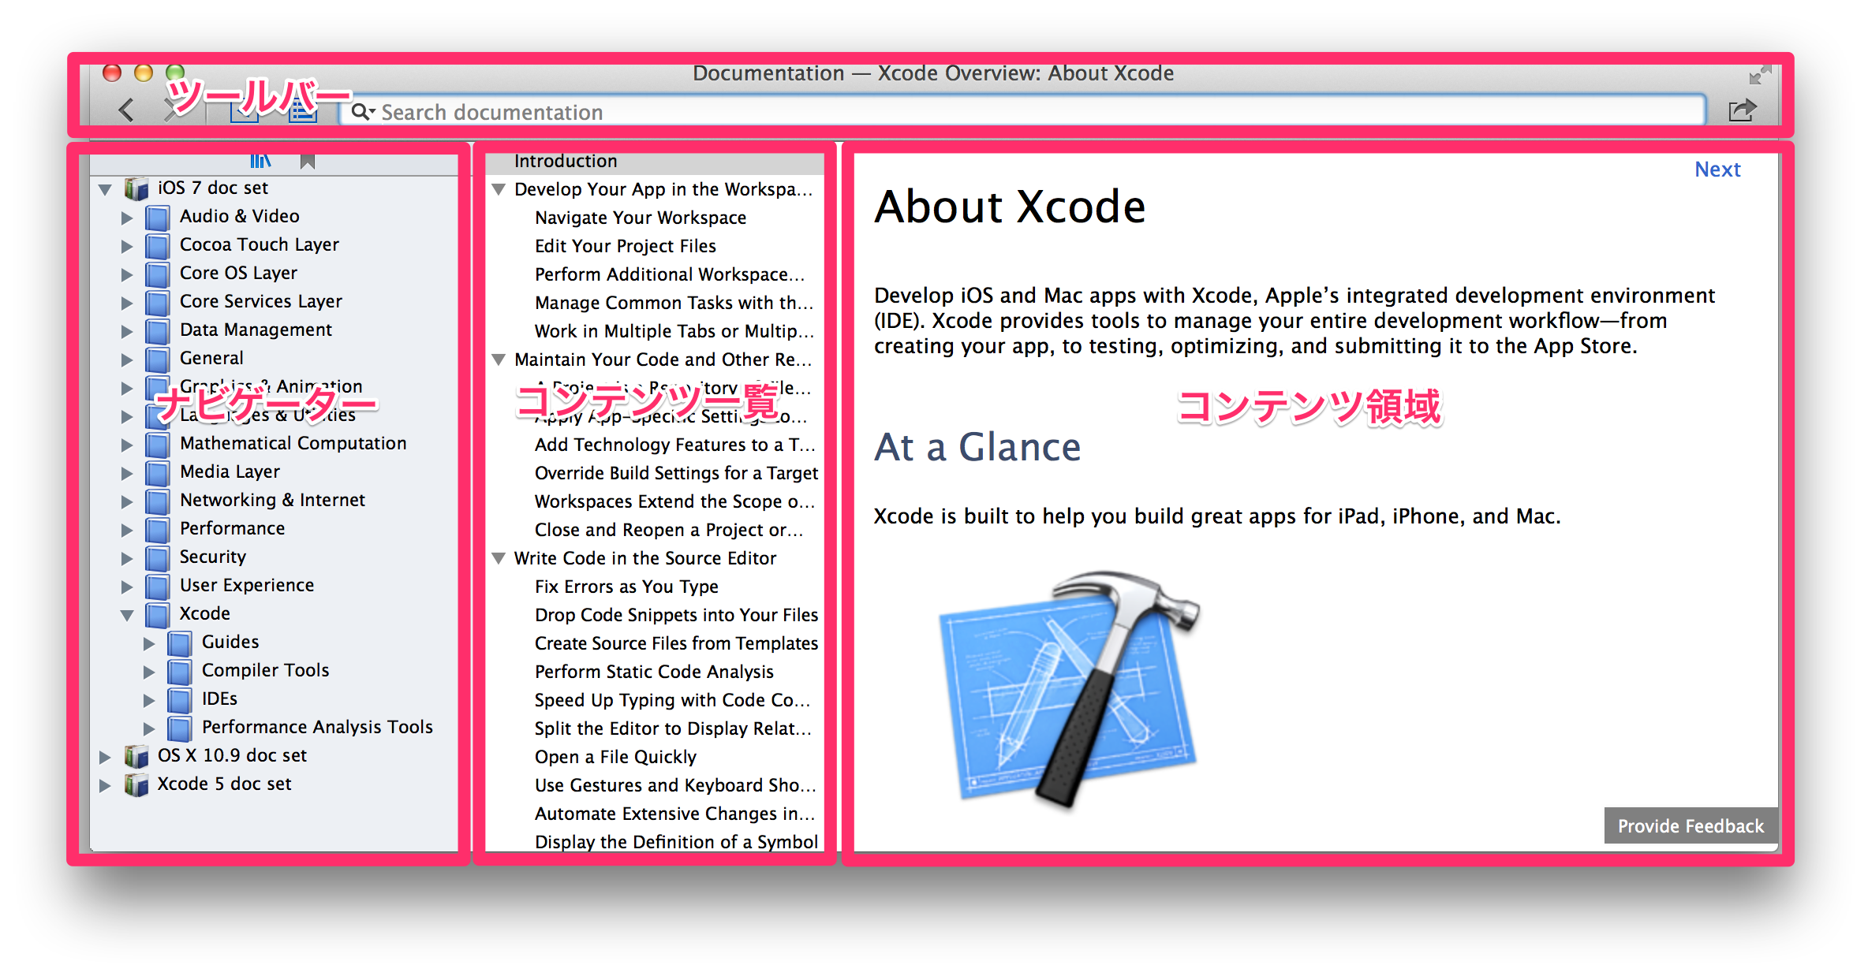The height and width of the screenshot is (976, 1868).
Task: Click the Xcode hammer blueprint image
Action: (1069, 690)
